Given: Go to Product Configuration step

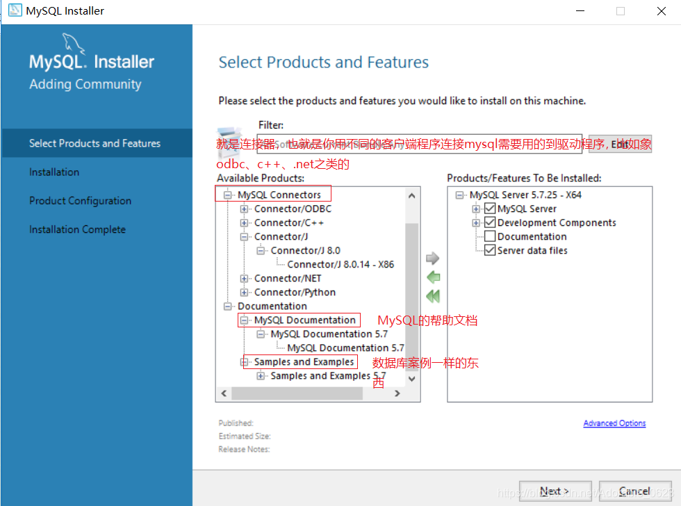Looking at the screenshot, I should click(81, 201).
